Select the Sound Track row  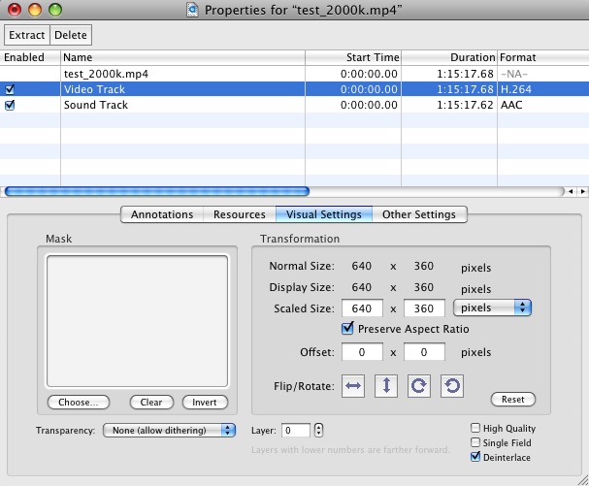coord(295,105)
